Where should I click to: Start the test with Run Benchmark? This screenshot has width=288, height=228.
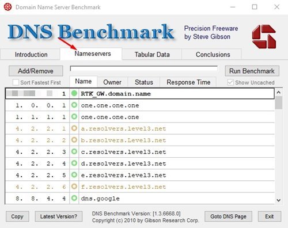[x=252, y=71]
